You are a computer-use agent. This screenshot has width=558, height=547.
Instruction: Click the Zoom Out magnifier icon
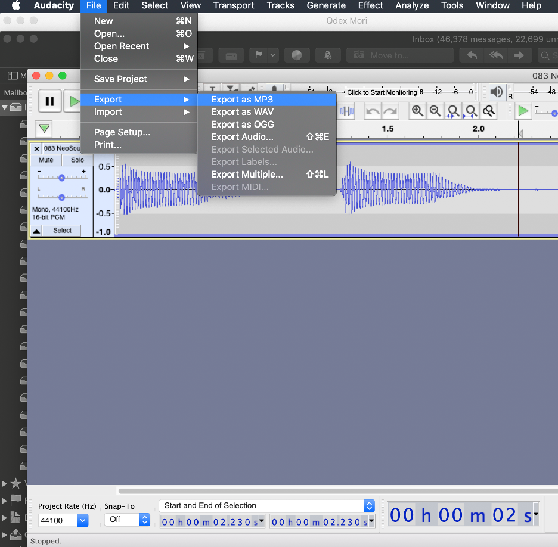tap(435, 111)
